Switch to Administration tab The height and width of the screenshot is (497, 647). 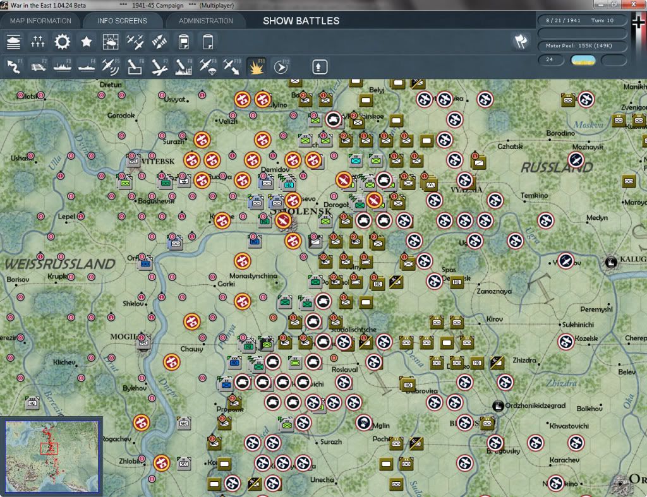205,21
